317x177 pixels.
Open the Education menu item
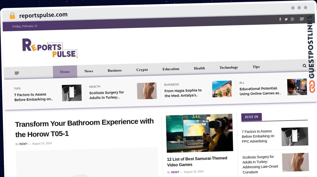tap(171, 69)
